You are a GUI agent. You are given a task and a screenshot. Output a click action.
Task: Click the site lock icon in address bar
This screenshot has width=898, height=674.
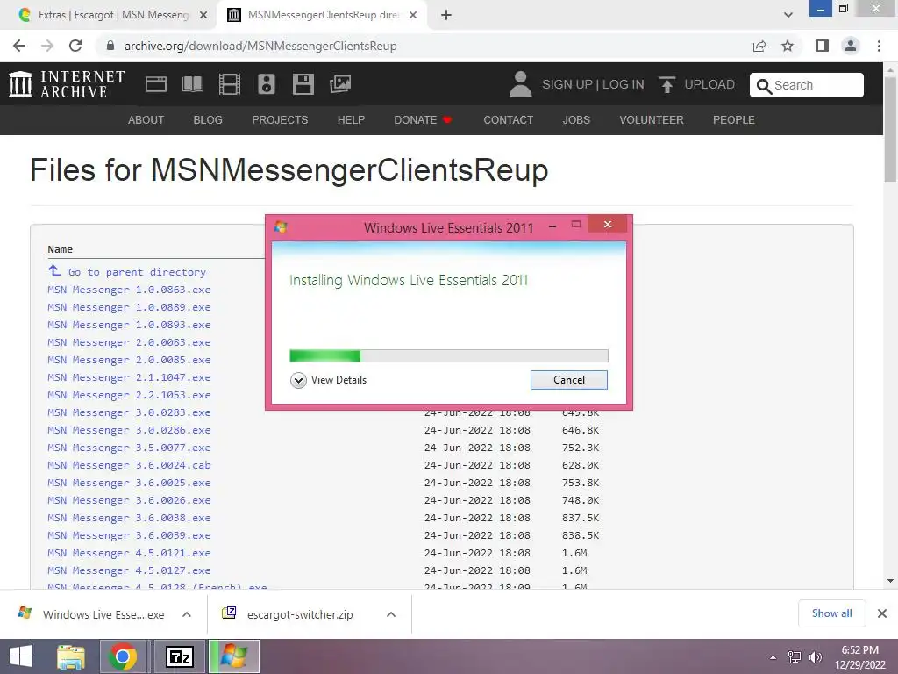click(110, 46)
